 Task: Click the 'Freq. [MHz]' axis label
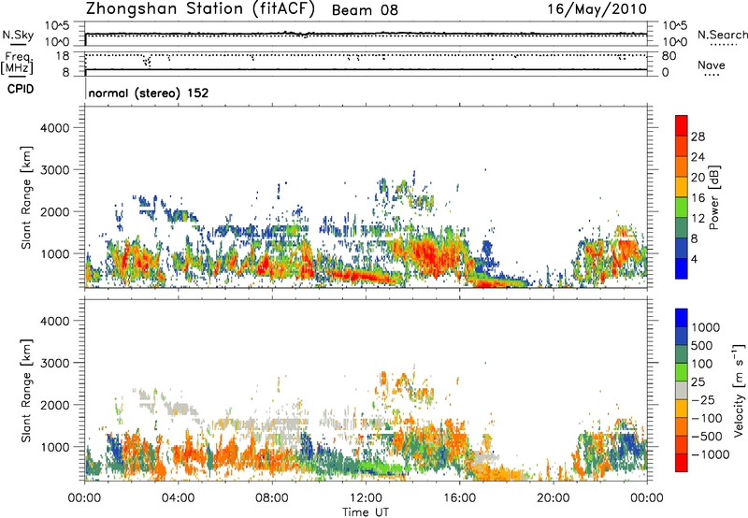[x=17, y=64]
